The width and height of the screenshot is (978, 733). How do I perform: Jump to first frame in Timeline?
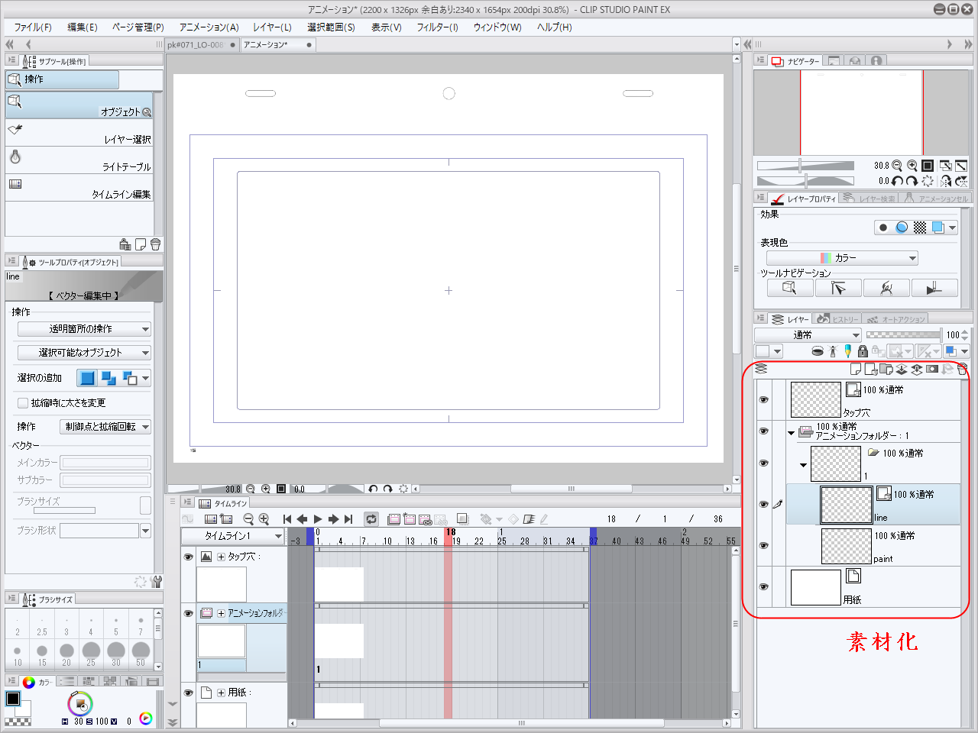point(287,519)
